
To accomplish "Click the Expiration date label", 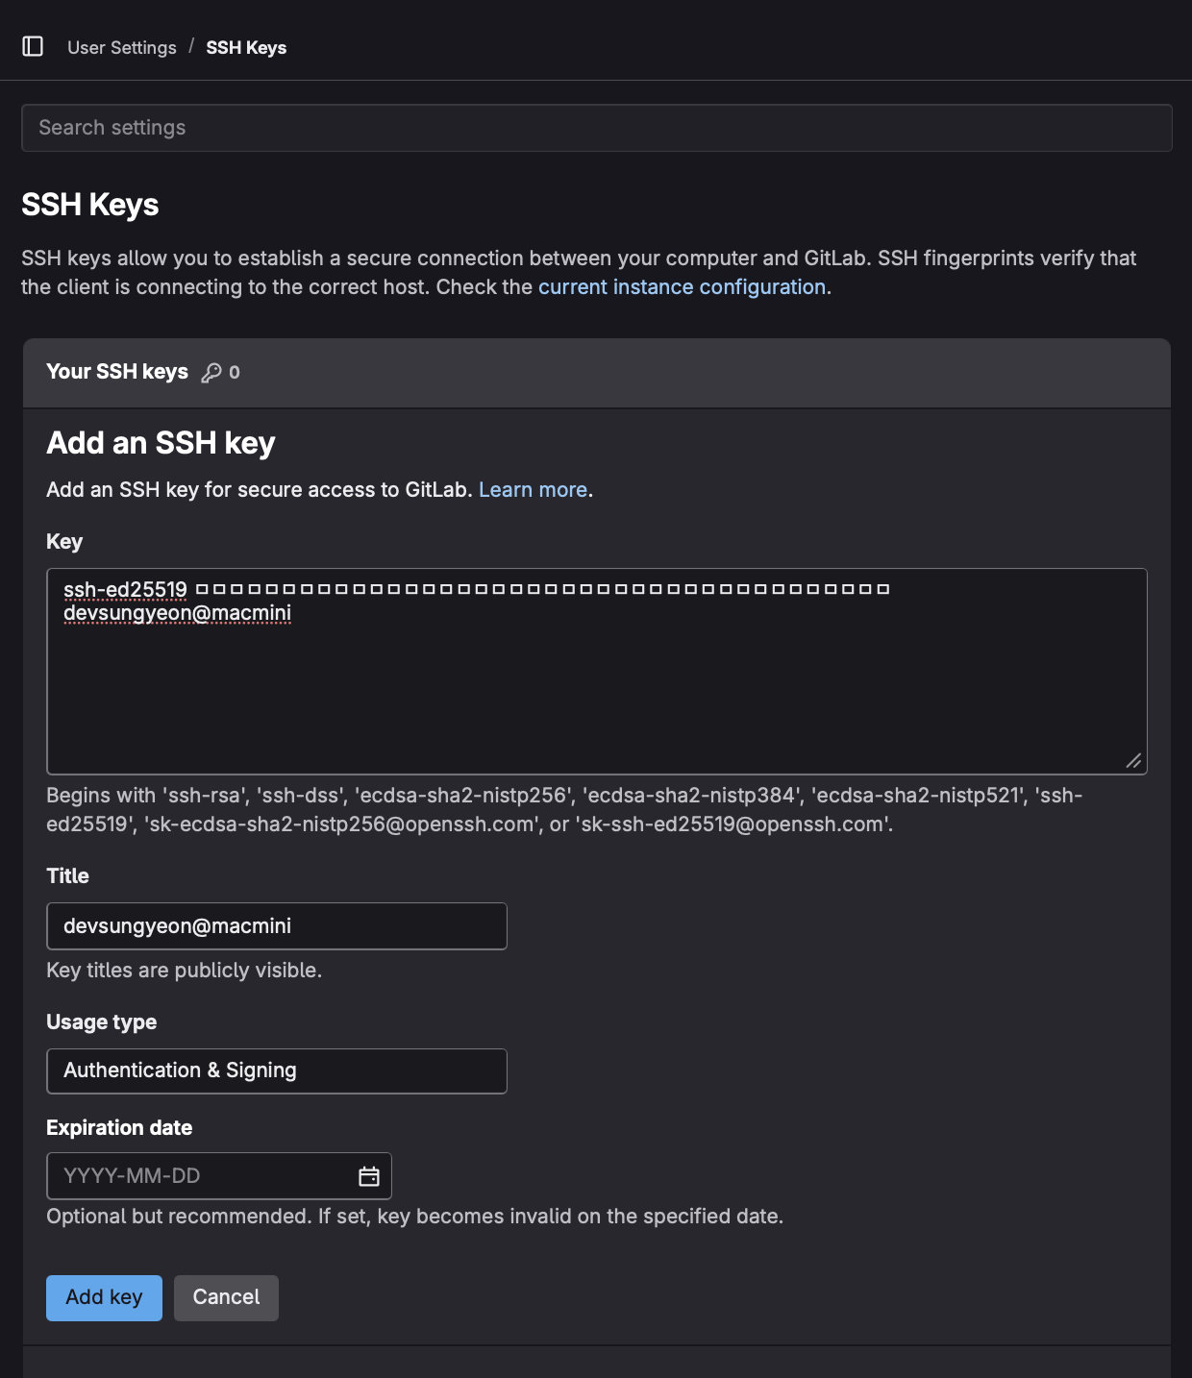I will point(119,1128).
